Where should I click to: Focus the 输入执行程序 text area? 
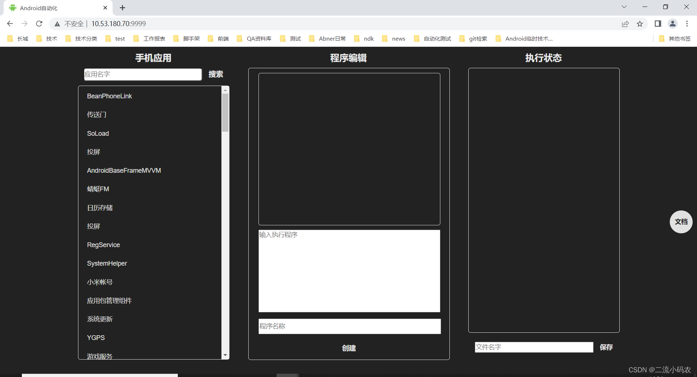tap(349, 271)
